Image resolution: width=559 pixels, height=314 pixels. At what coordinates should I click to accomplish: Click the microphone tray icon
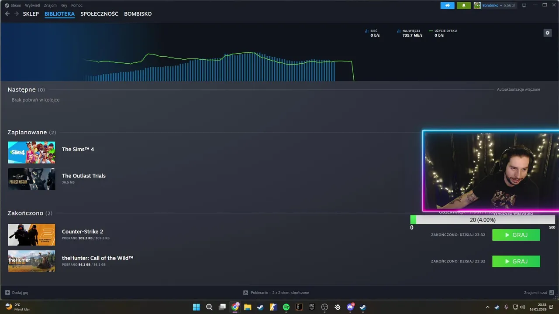click(x=506, y=307)
